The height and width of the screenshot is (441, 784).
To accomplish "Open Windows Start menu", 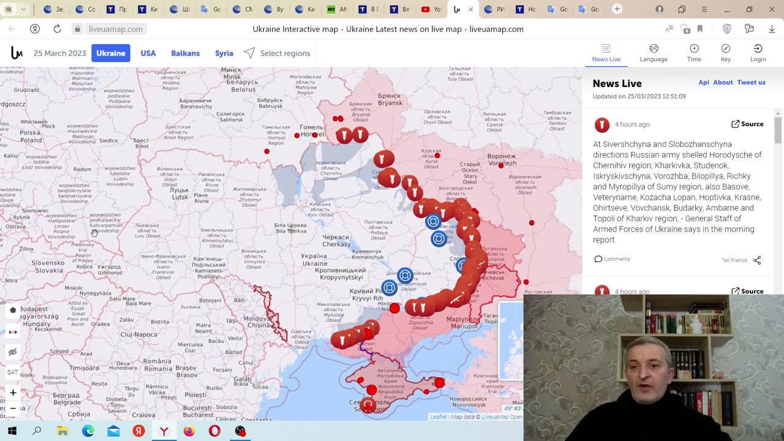I will coord(12,431).
